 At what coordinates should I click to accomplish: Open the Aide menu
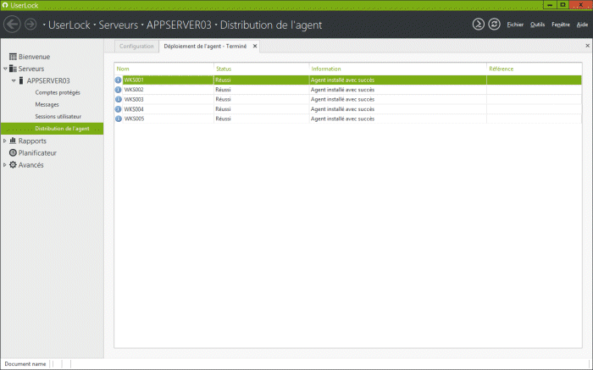(582, 25)
